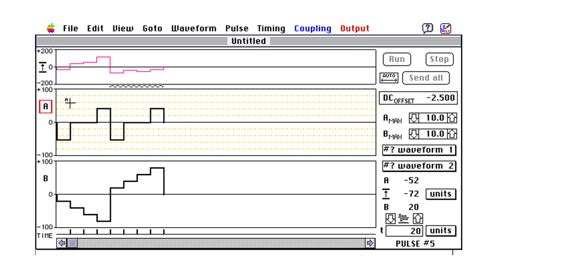The width and height of the screenshot is (578, 280).
Task: Click the pulse train icon between arrows
Action: click(404, 219)
